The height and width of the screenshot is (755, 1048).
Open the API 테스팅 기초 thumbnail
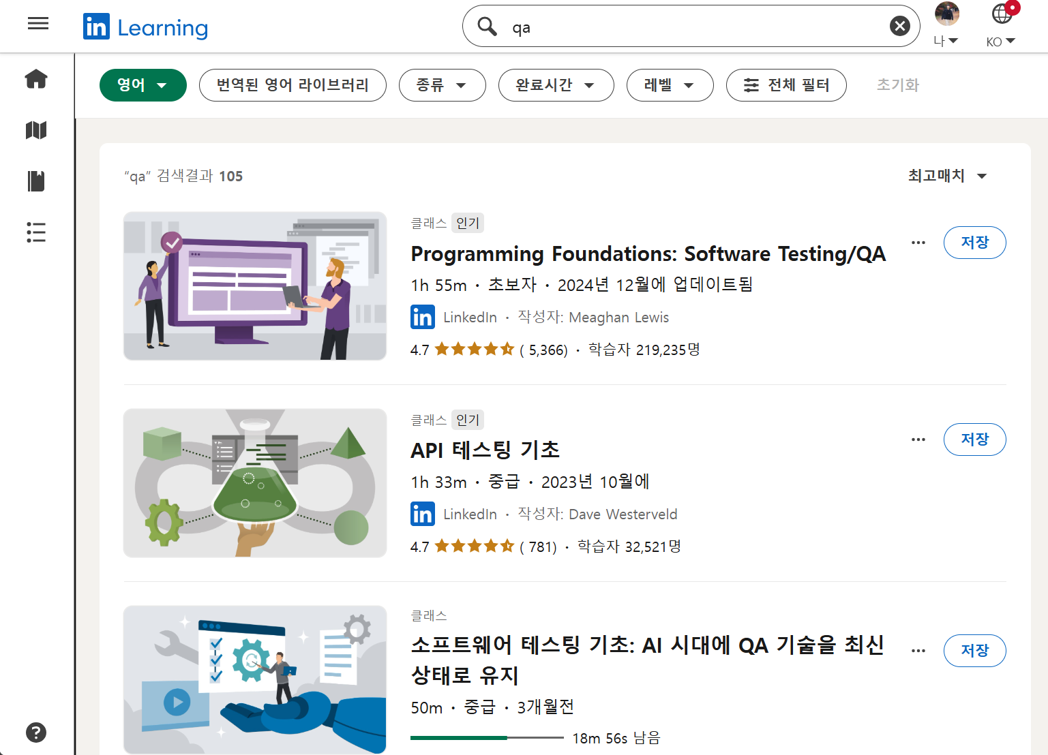point(255,483)
